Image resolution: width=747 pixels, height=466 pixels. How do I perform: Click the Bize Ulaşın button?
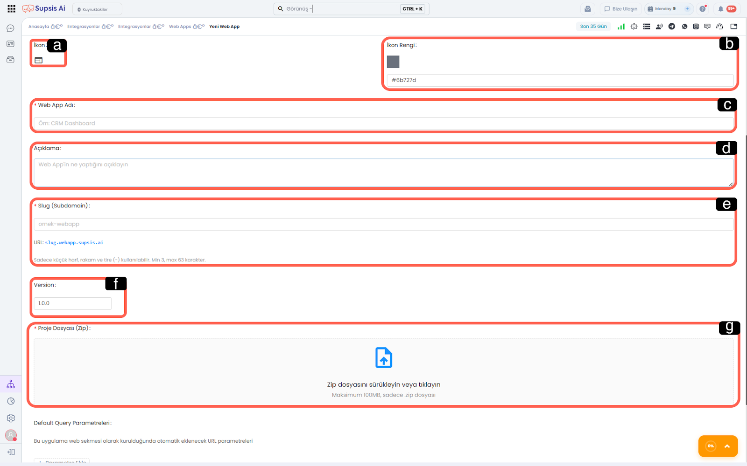tap(620, 9)
